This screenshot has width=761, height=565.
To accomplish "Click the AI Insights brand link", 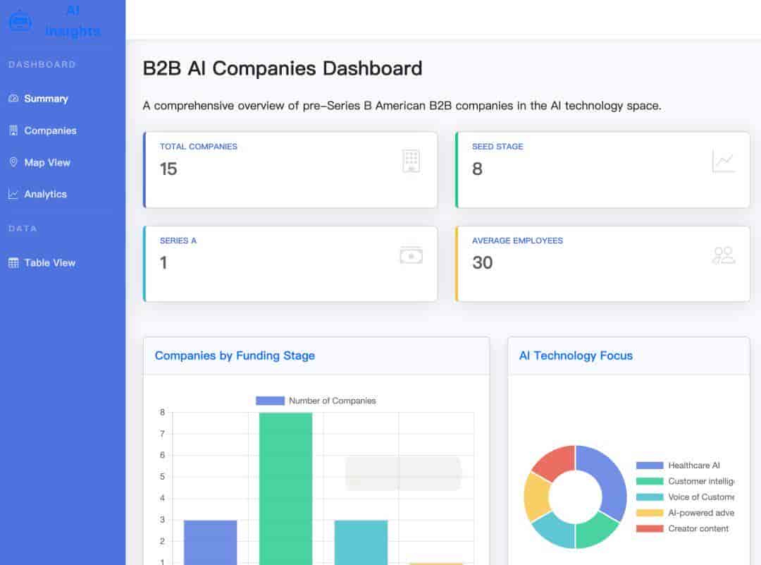I will tap(73, 21).
